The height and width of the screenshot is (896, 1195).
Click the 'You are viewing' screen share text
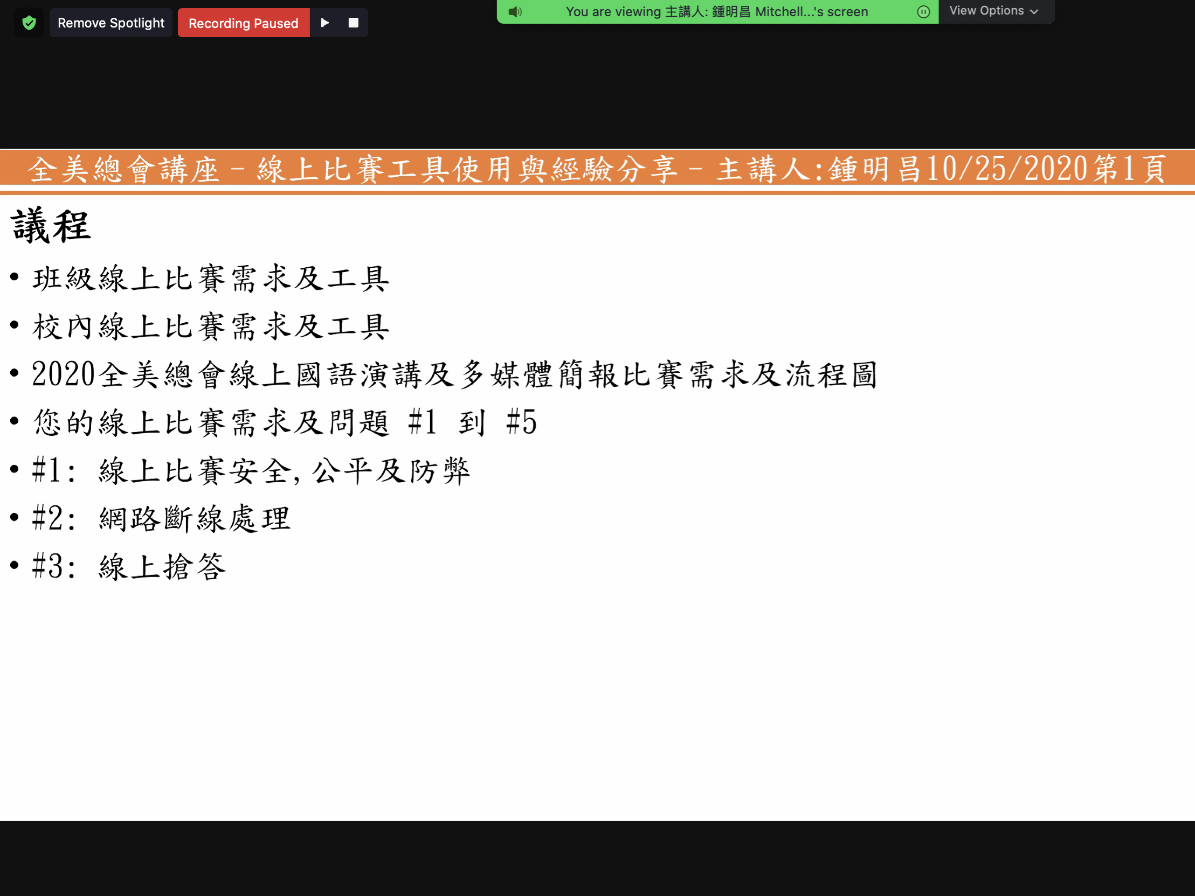pos(716,11)
